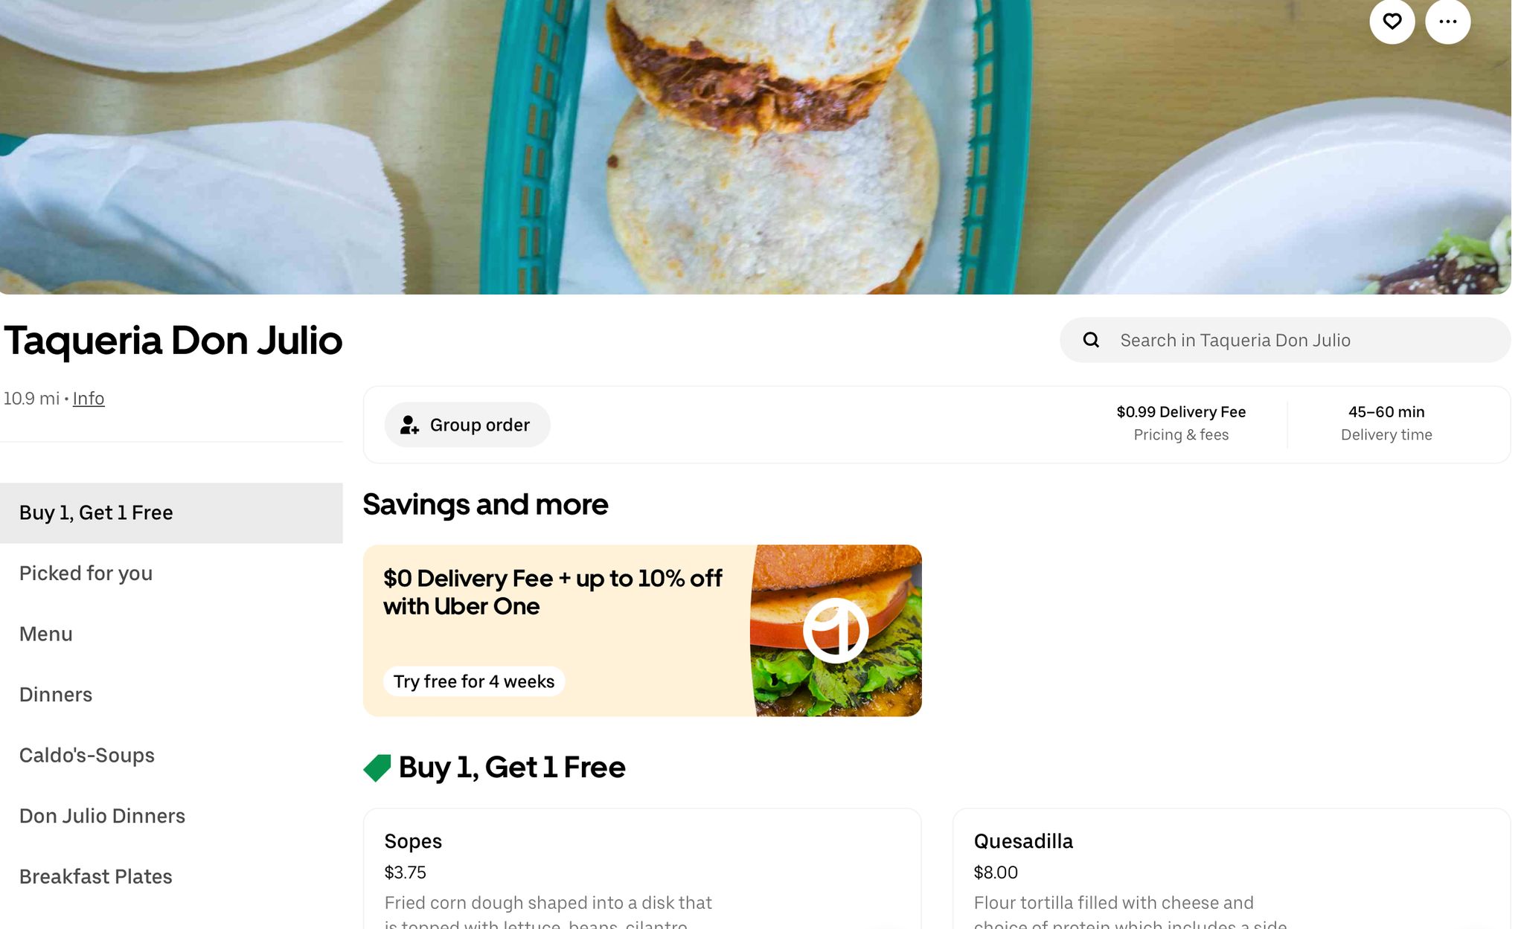1524x929 pixels.
Task: Search in Taqueria Don Julio field
Action: [1285, 340]
